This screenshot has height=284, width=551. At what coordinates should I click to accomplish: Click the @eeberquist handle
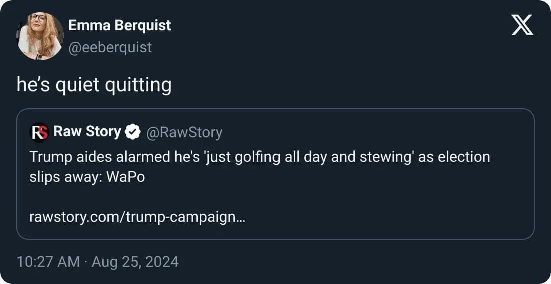click(110, 47)
